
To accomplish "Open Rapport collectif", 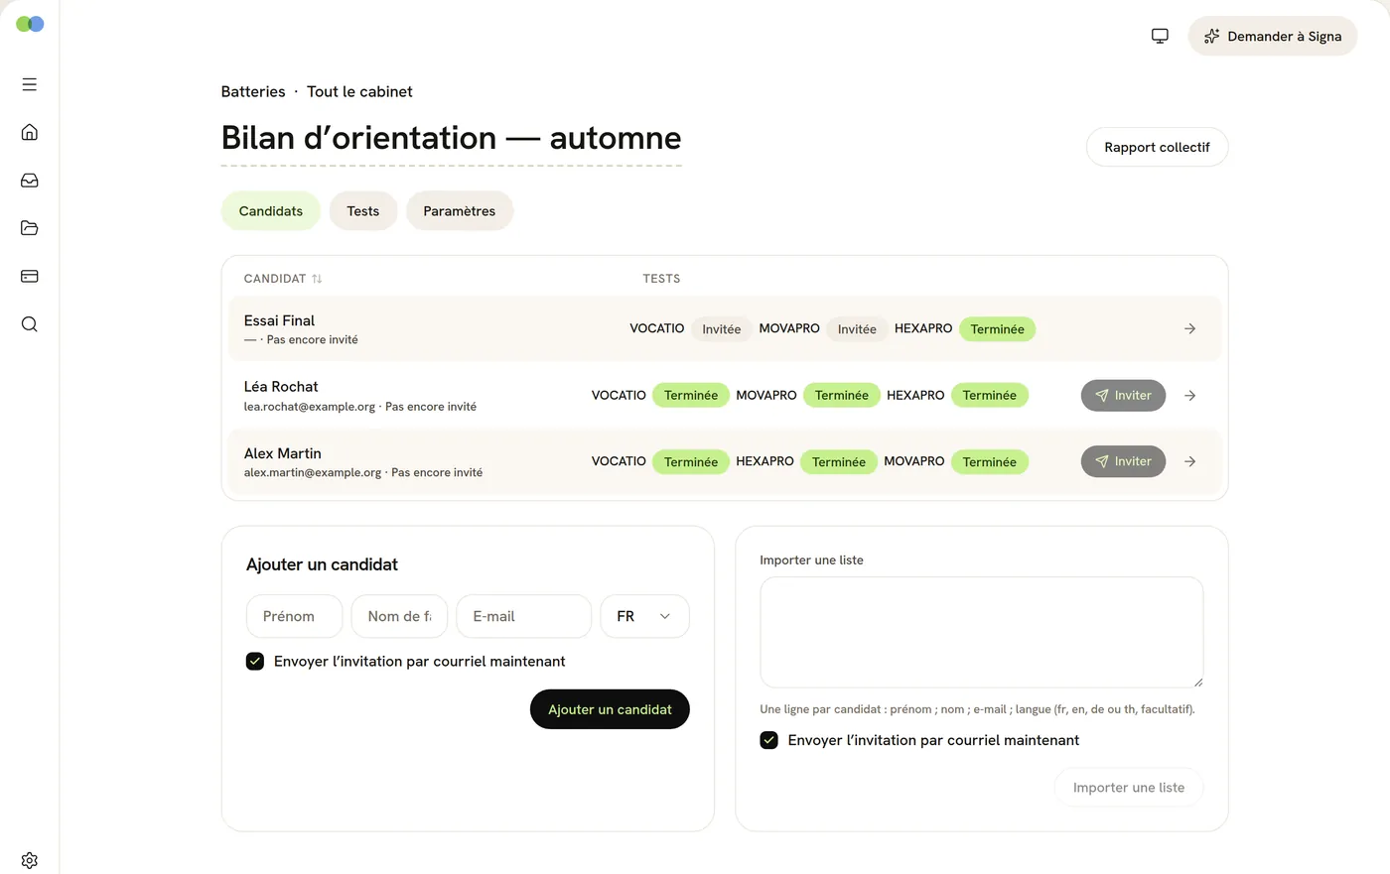I will [x=1157, y=147].
